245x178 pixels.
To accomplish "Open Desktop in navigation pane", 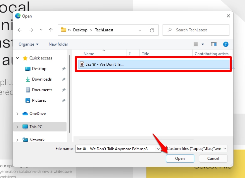I will click(39, 69).
